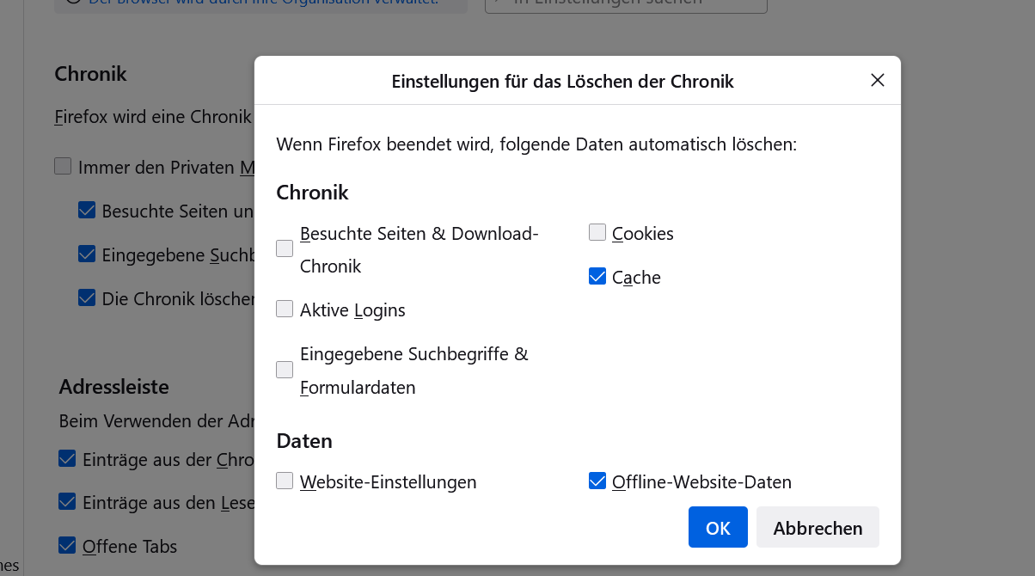The height and width of the screenshot is (576, 1035).
Task: Confirm the dialog with OK
Action: click(x=718, y=528)
